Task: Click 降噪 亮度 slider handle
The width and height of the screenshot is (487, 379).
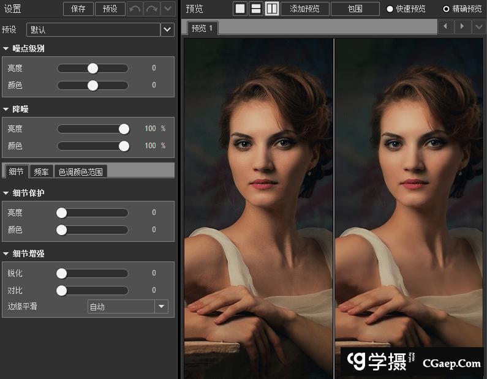Action: pyautogui.click(x=124, y=129)
